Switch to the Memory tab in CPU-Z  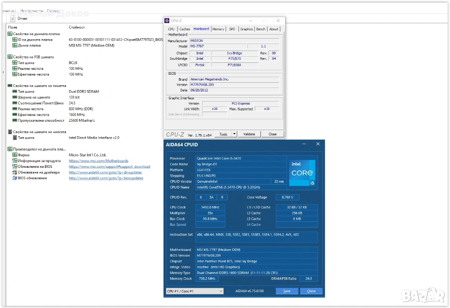tap(218, 29)
